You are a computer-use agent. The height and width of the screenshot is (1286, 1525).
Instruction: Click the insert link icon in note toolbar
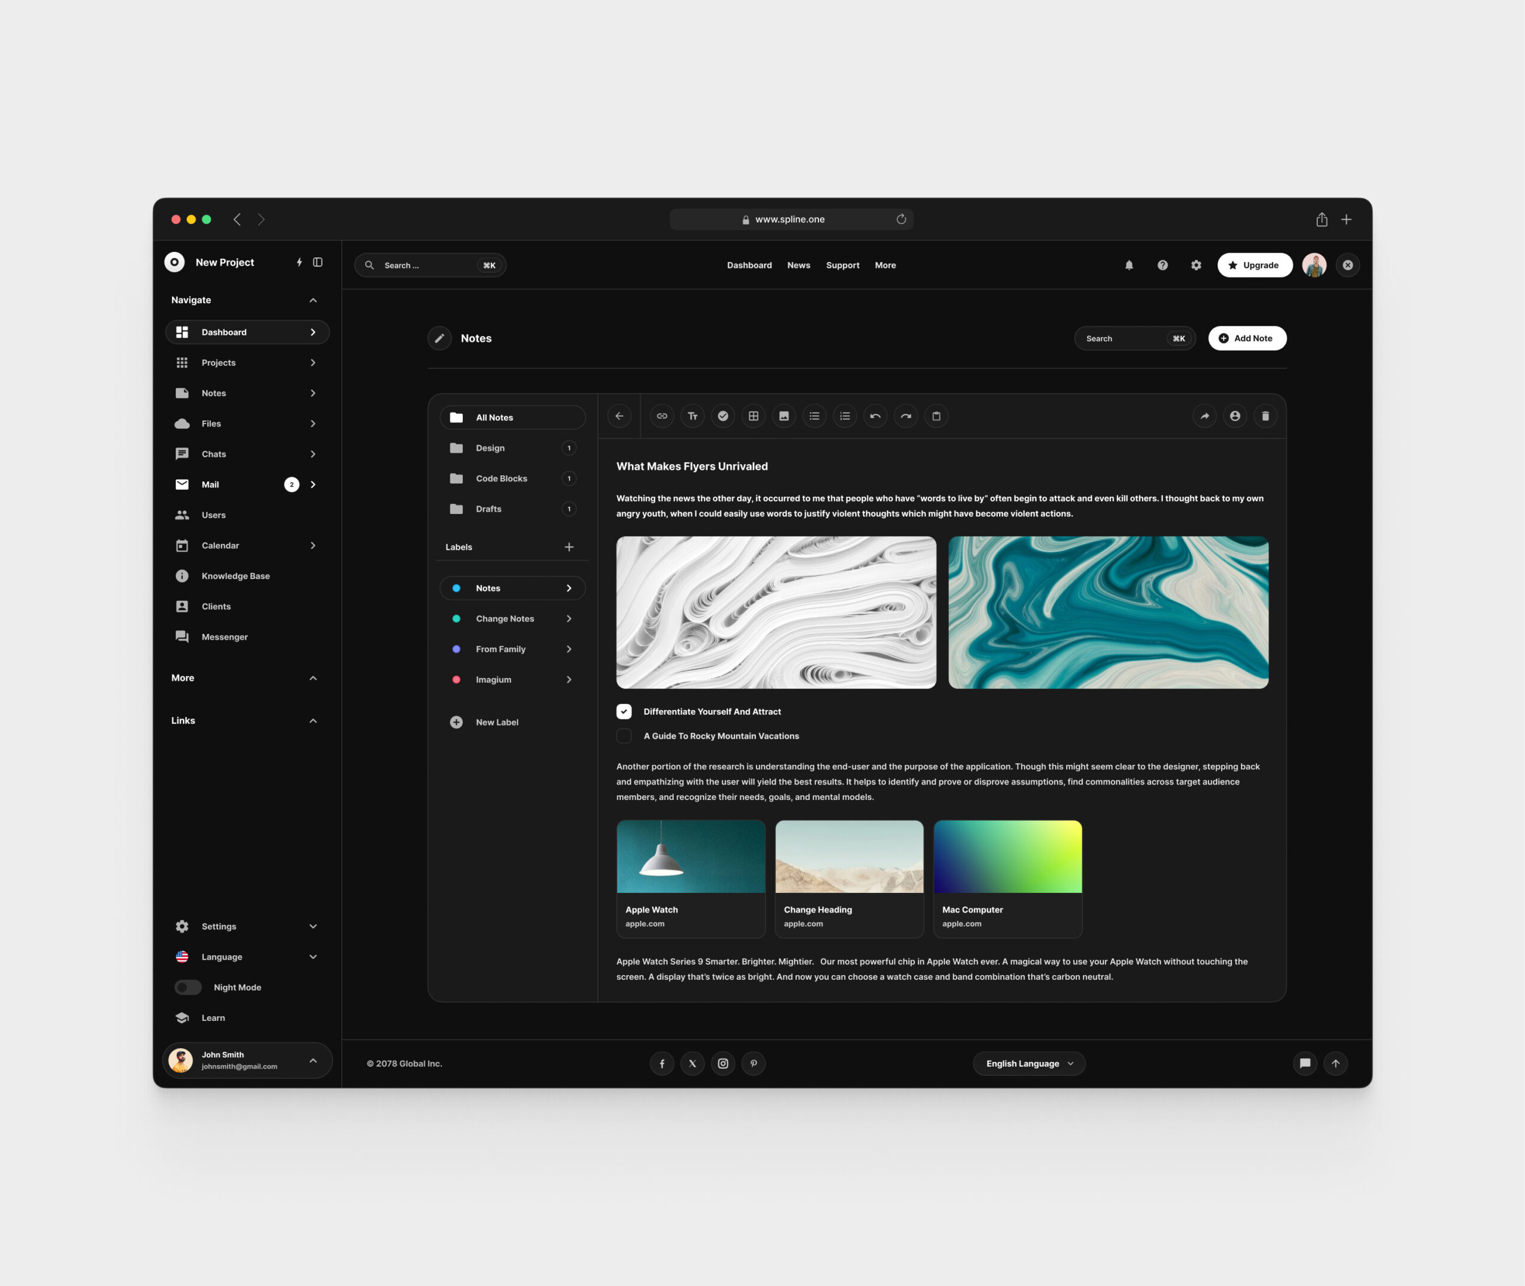coord(662,416)
